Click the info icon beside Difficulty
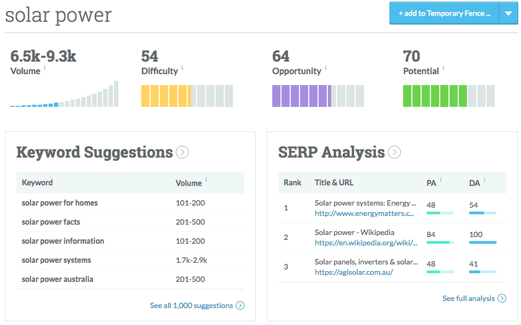This screenshot has height=325, width=521. [x=182, y=68]
